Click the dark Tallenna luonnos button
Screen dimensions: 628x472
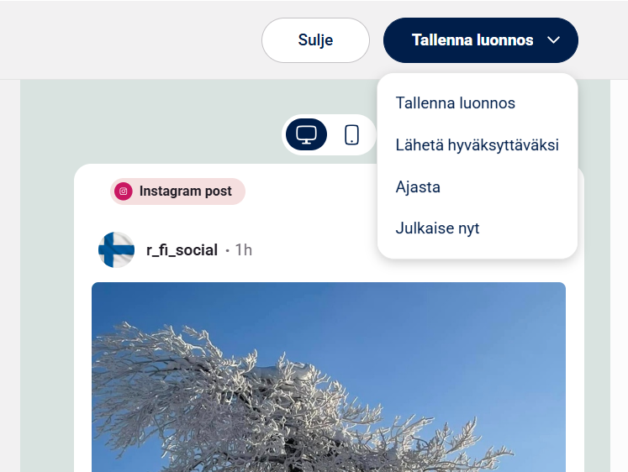click(x=481, y=40)
